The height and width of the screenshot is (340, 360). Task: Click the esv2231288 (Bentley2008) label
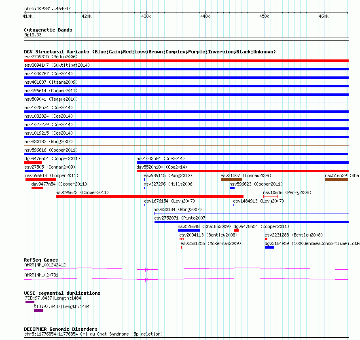[x=294, y=235]
